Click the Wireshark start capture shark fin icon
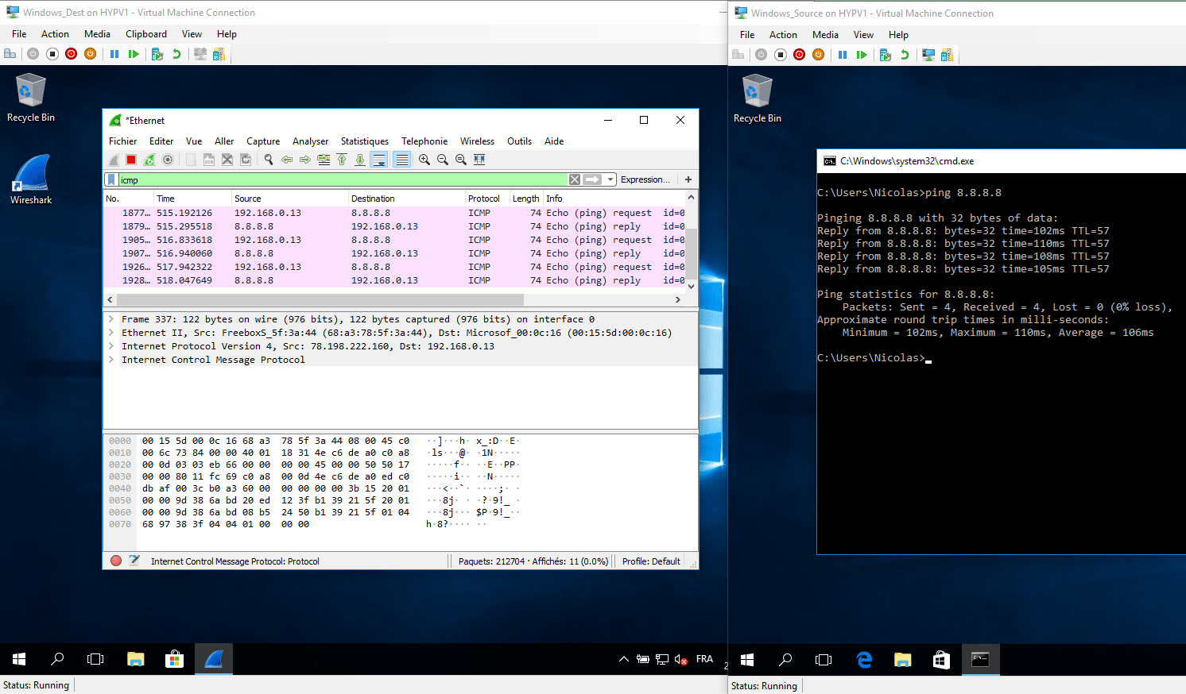Viewport: 1186px width, 694px height. (114, 160)
